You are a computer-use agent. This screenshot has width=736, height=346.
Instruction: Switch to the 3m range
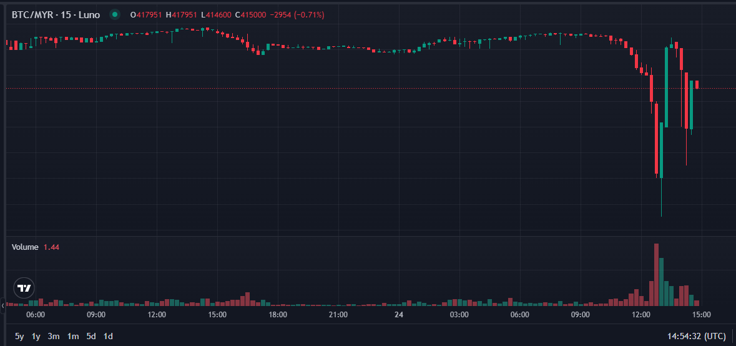coord(54,337)
